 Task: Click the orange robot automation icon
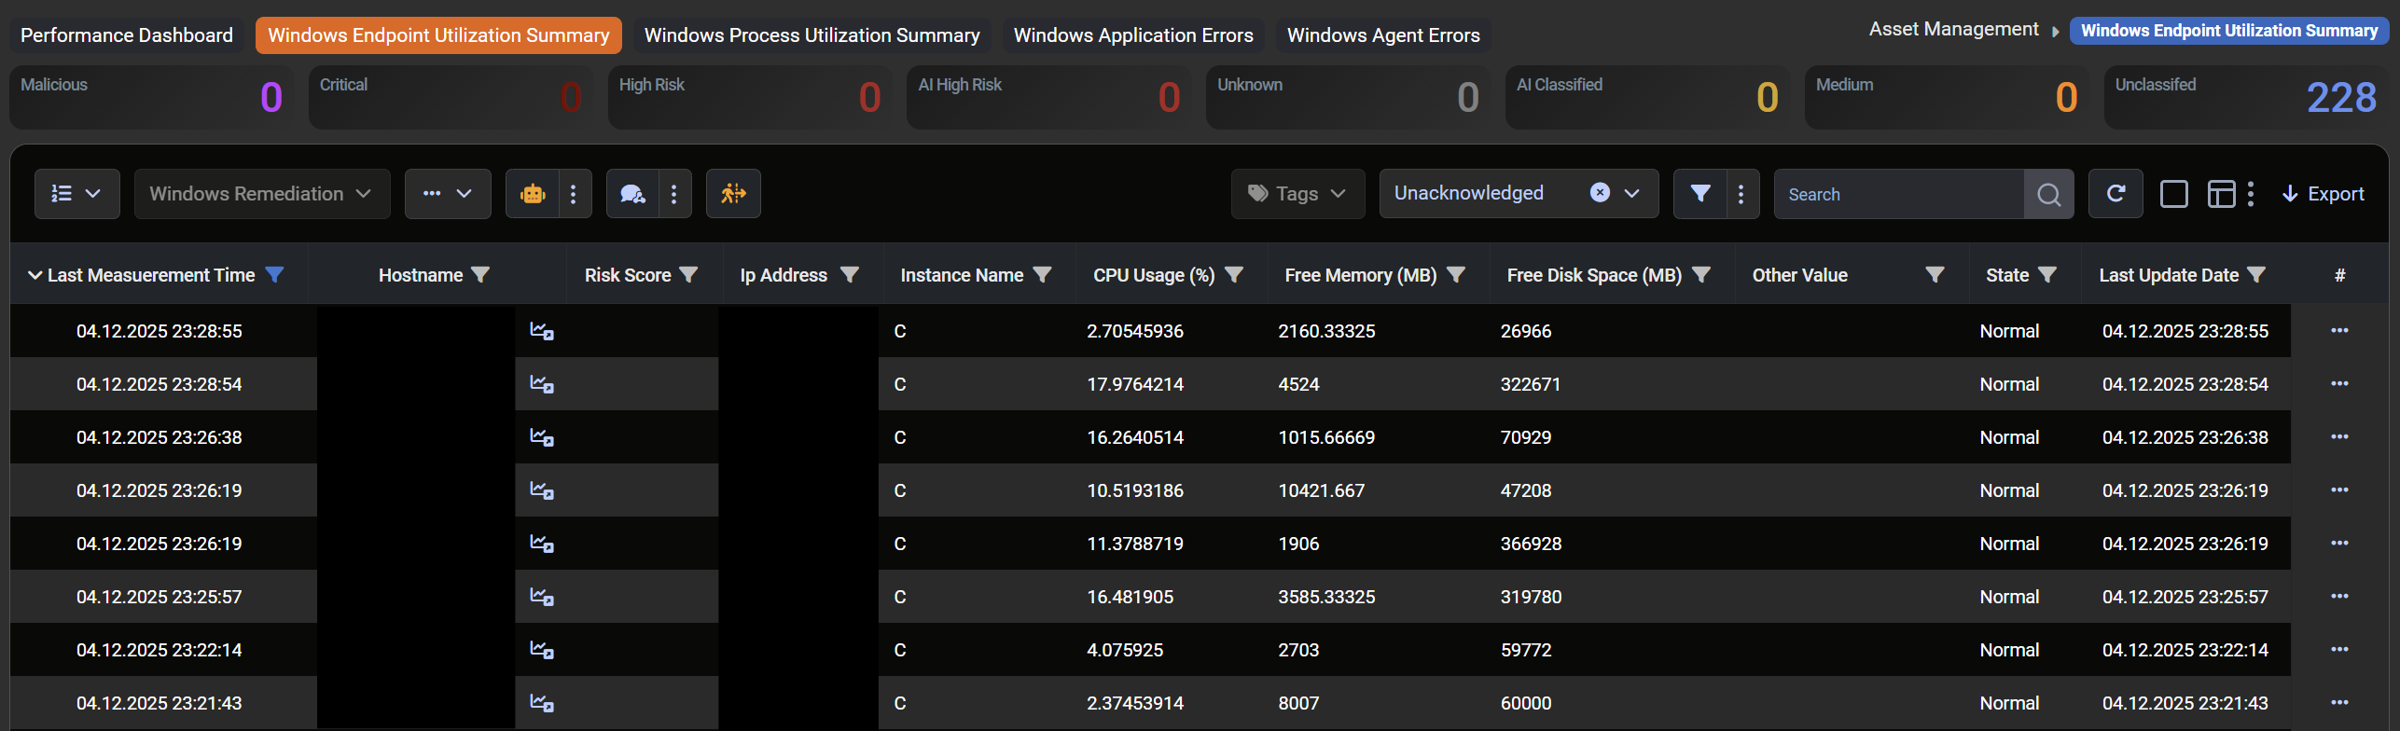533,194
